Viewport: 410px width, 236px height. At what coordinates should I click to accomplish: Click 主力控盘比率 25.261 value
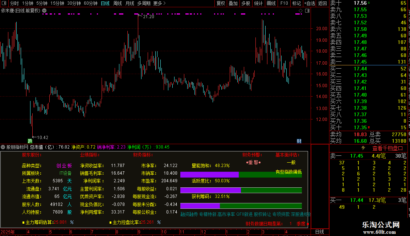click(x=147, y=223)
